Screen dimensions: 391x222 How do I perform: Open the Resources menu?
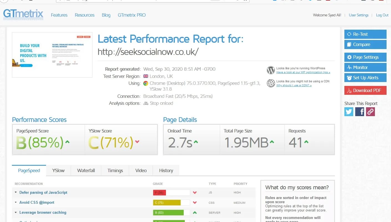tap(85, 15)
